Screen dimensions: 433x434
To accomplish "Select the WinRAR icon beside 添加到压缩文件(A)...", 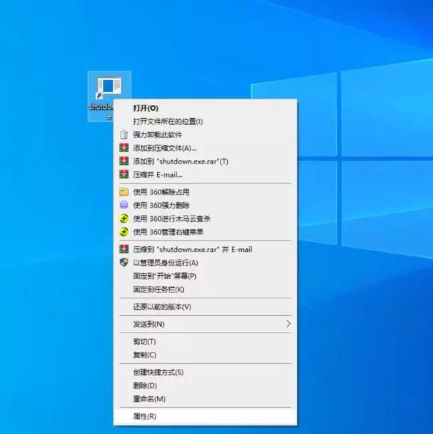I will [x=123, y=148].
